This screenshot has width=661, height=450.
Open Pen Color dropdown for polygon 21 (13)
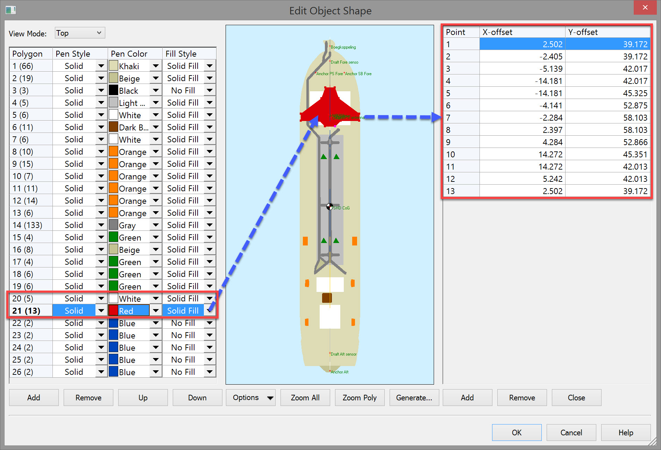pyautogui.click(x=156, y=310)
